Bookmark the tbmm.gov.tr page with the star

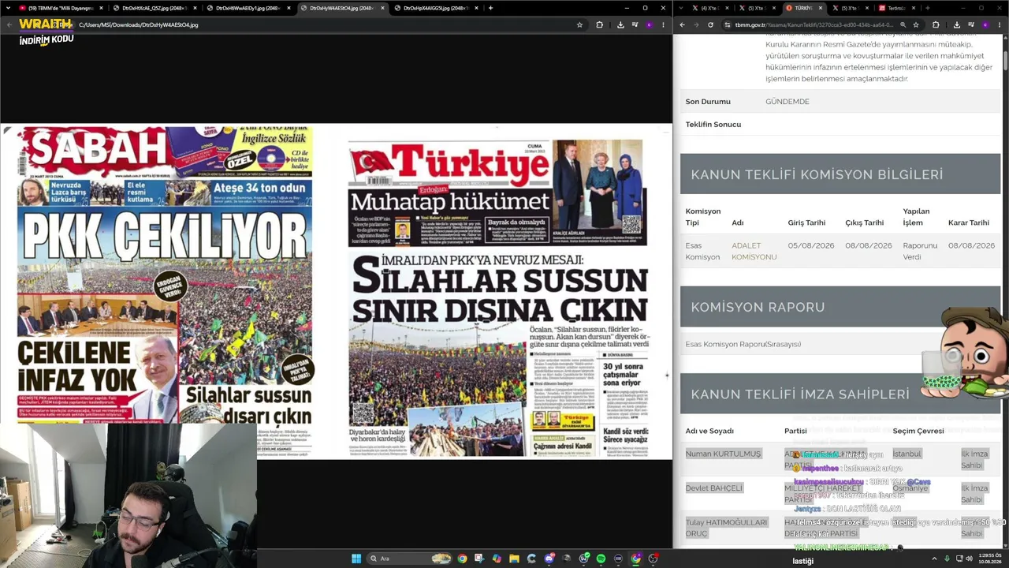point(916,24)
